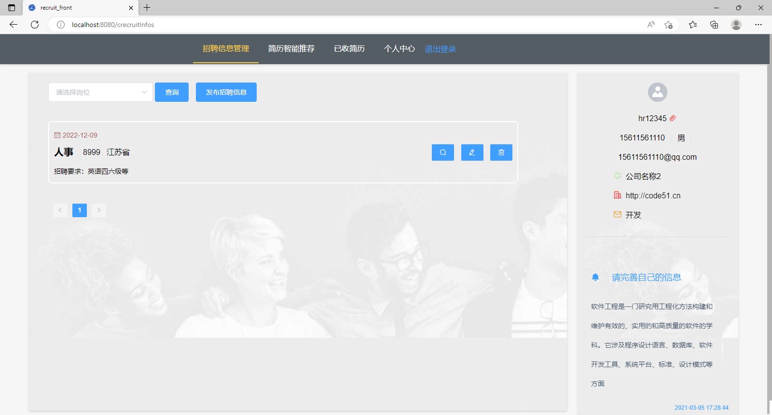The image size is (772, 415).
Task: Click the user avatar icon in profile panel
Action: point(657,92)
